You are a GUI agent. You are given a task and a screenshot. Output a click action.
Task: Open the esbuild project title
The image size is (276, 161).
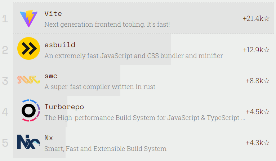pyautogui.click(x=60, y=45)
